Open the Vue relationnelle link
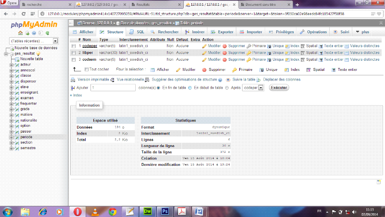385x217 pixels. click(130, 80)
